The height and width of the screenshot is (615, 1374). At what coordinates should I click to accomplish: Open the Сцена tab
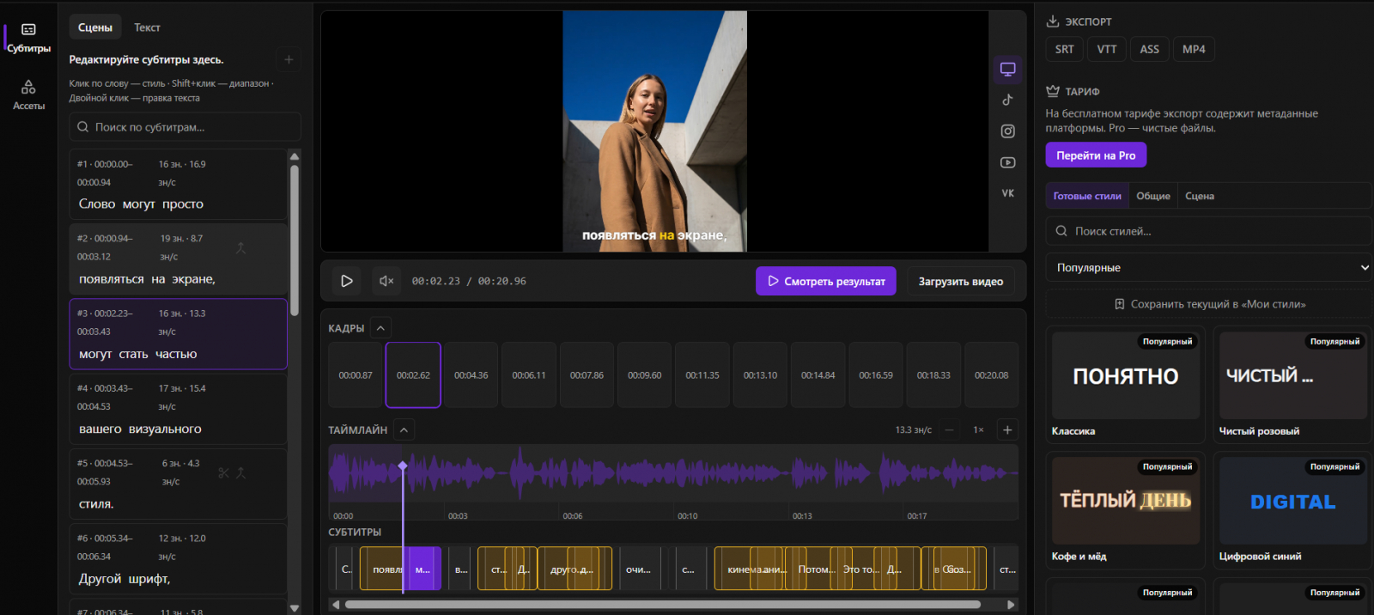(1200, 196)
